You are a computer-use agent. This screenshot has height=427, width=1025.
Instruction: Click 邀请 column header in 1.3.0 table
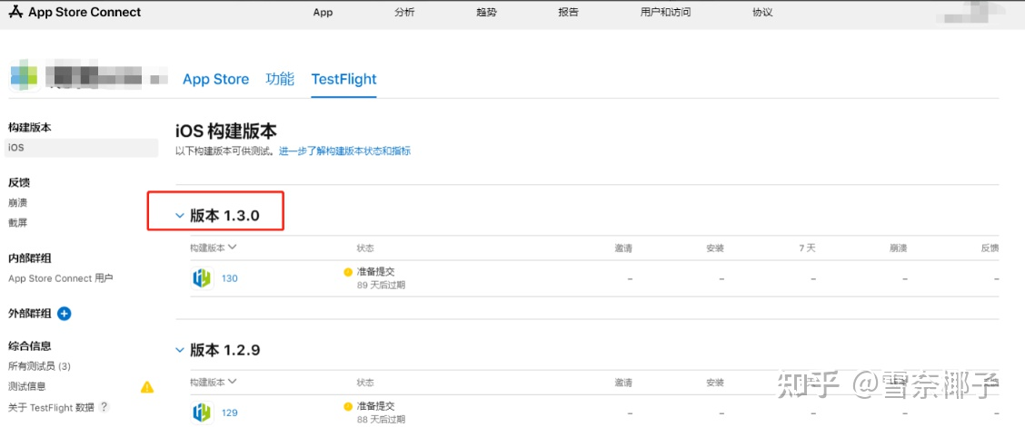tap(623, 248)
